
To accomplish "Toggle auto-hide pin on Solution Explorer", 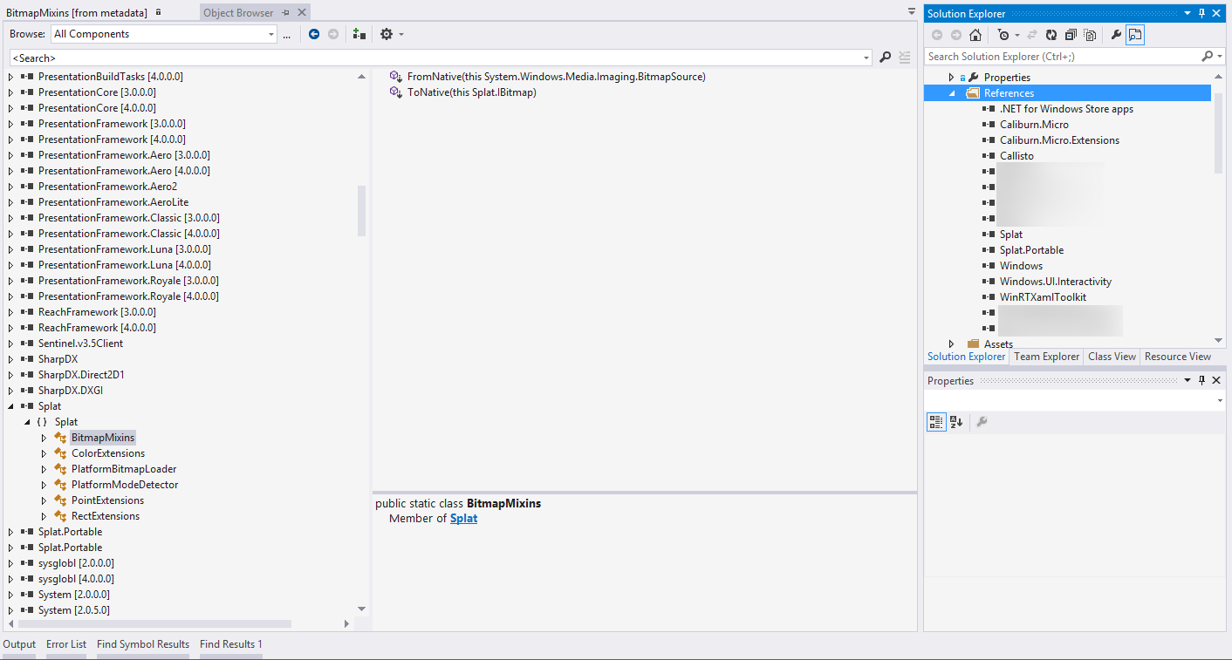I will (x=1201, y=14).
